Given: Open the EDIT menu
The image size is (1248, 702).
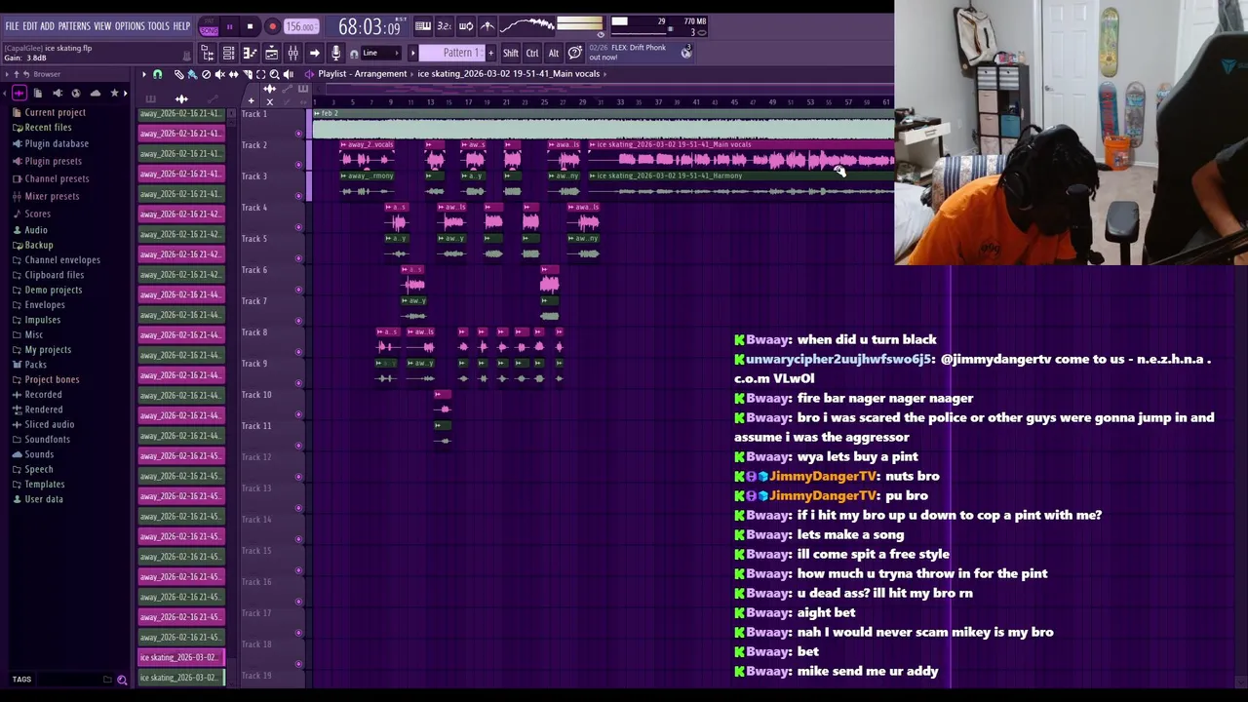Looking at the screenshot, I should pyautogui.click(x=30, y=26).
